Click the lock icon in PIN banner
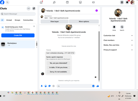Image resolution: width=138 pixels, height=101 pixels. 3,27
